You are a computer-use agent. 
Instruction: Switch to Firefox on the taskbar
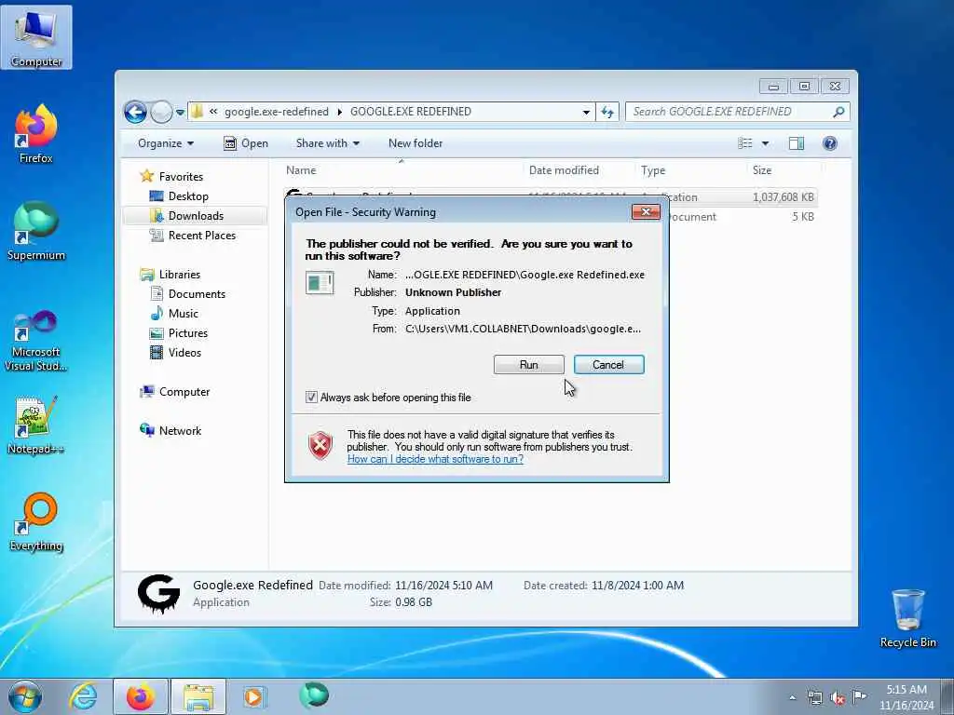(x=141, y=696)
